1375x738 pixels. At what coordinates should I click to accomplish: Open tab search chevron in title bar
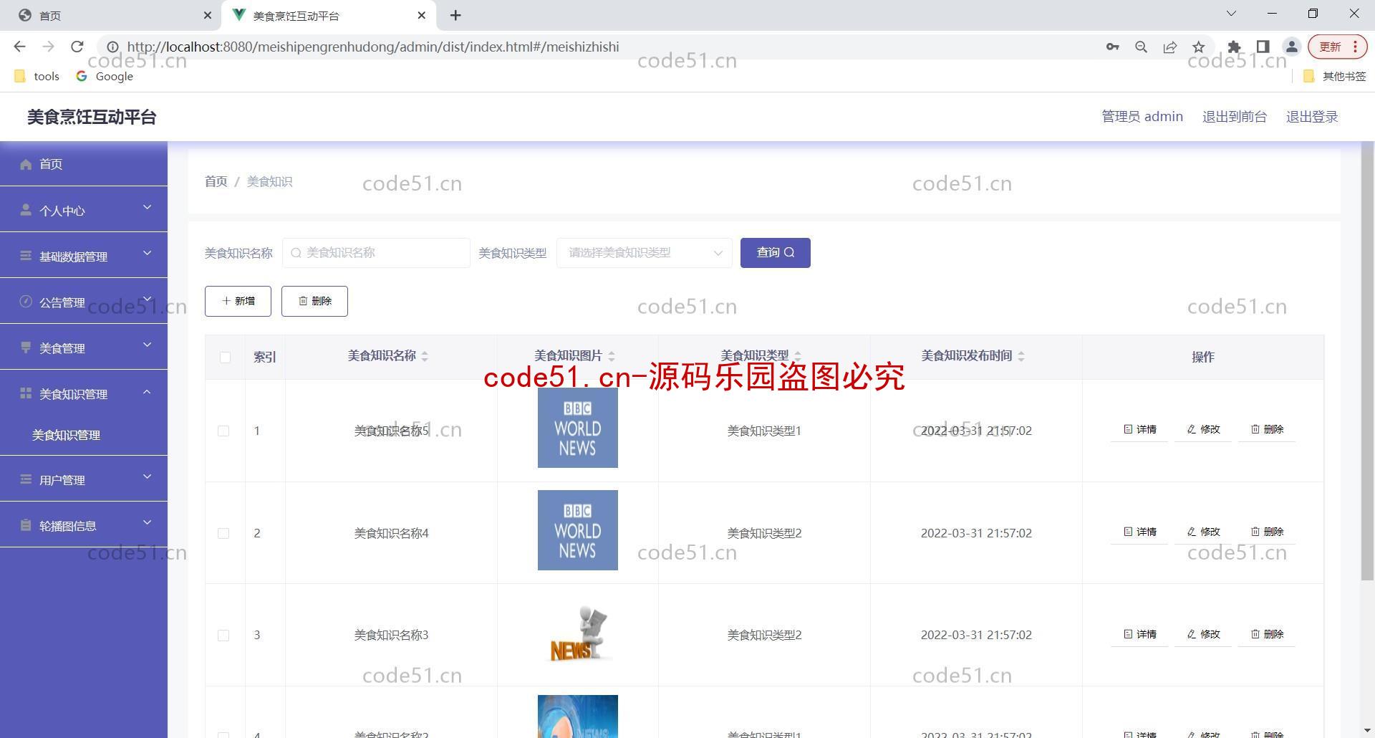(x=1231, y=14)
